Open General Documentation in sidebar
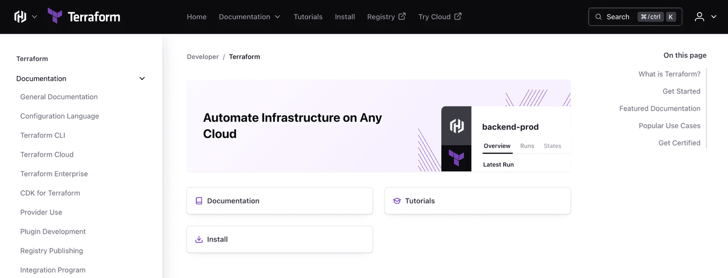 pyautogui.click(x=59, y=97)
